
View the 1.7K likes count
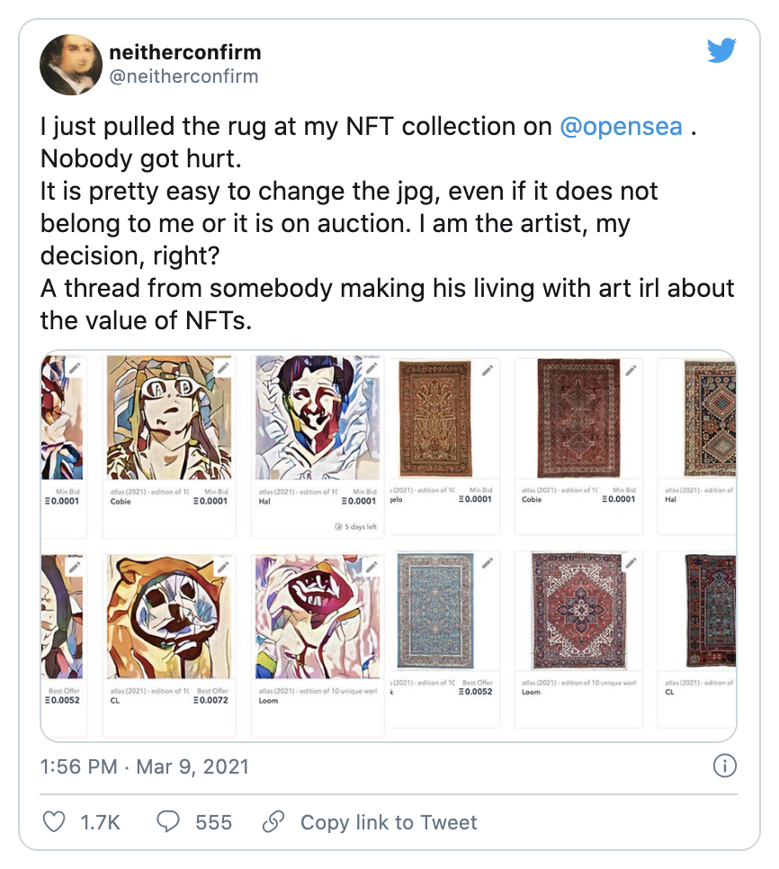pos(100,822)
